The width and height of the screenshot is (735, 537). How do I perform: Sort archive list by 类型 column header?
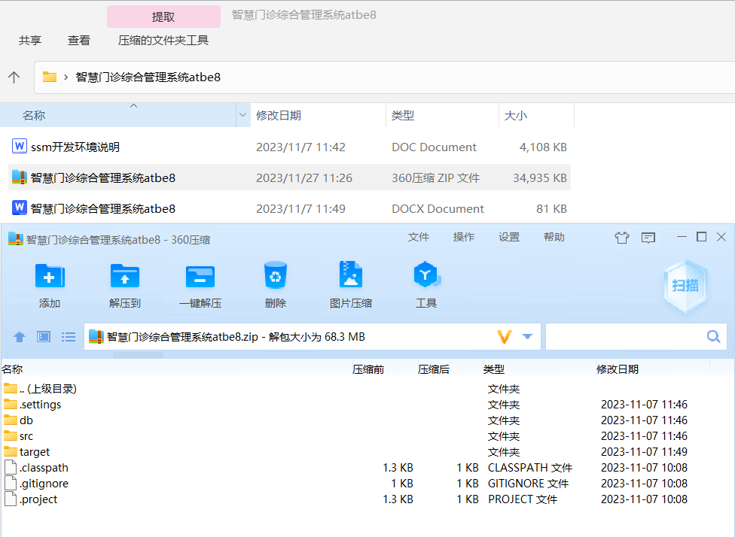click(494, 369)
